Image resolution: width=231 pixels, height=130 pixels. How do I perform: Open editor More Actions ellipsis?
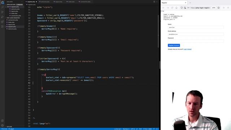coord(157,2)
